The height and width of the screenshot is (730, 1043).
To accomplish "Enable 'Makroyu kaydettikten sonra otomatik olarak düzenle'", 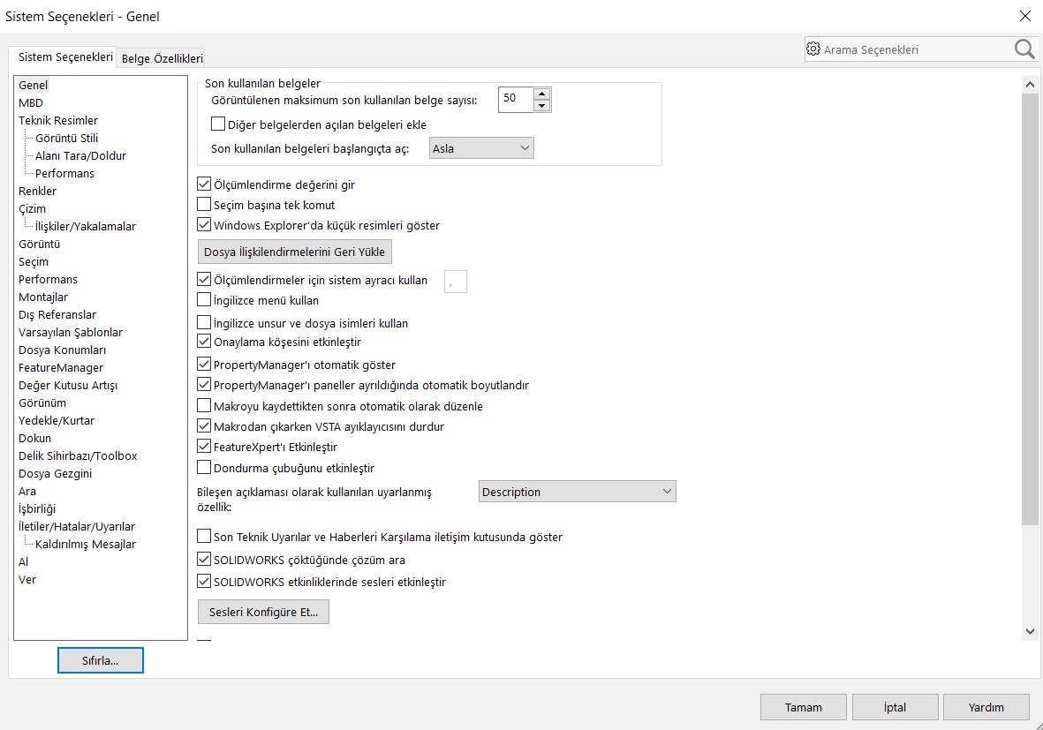I will tap(204, 405).
